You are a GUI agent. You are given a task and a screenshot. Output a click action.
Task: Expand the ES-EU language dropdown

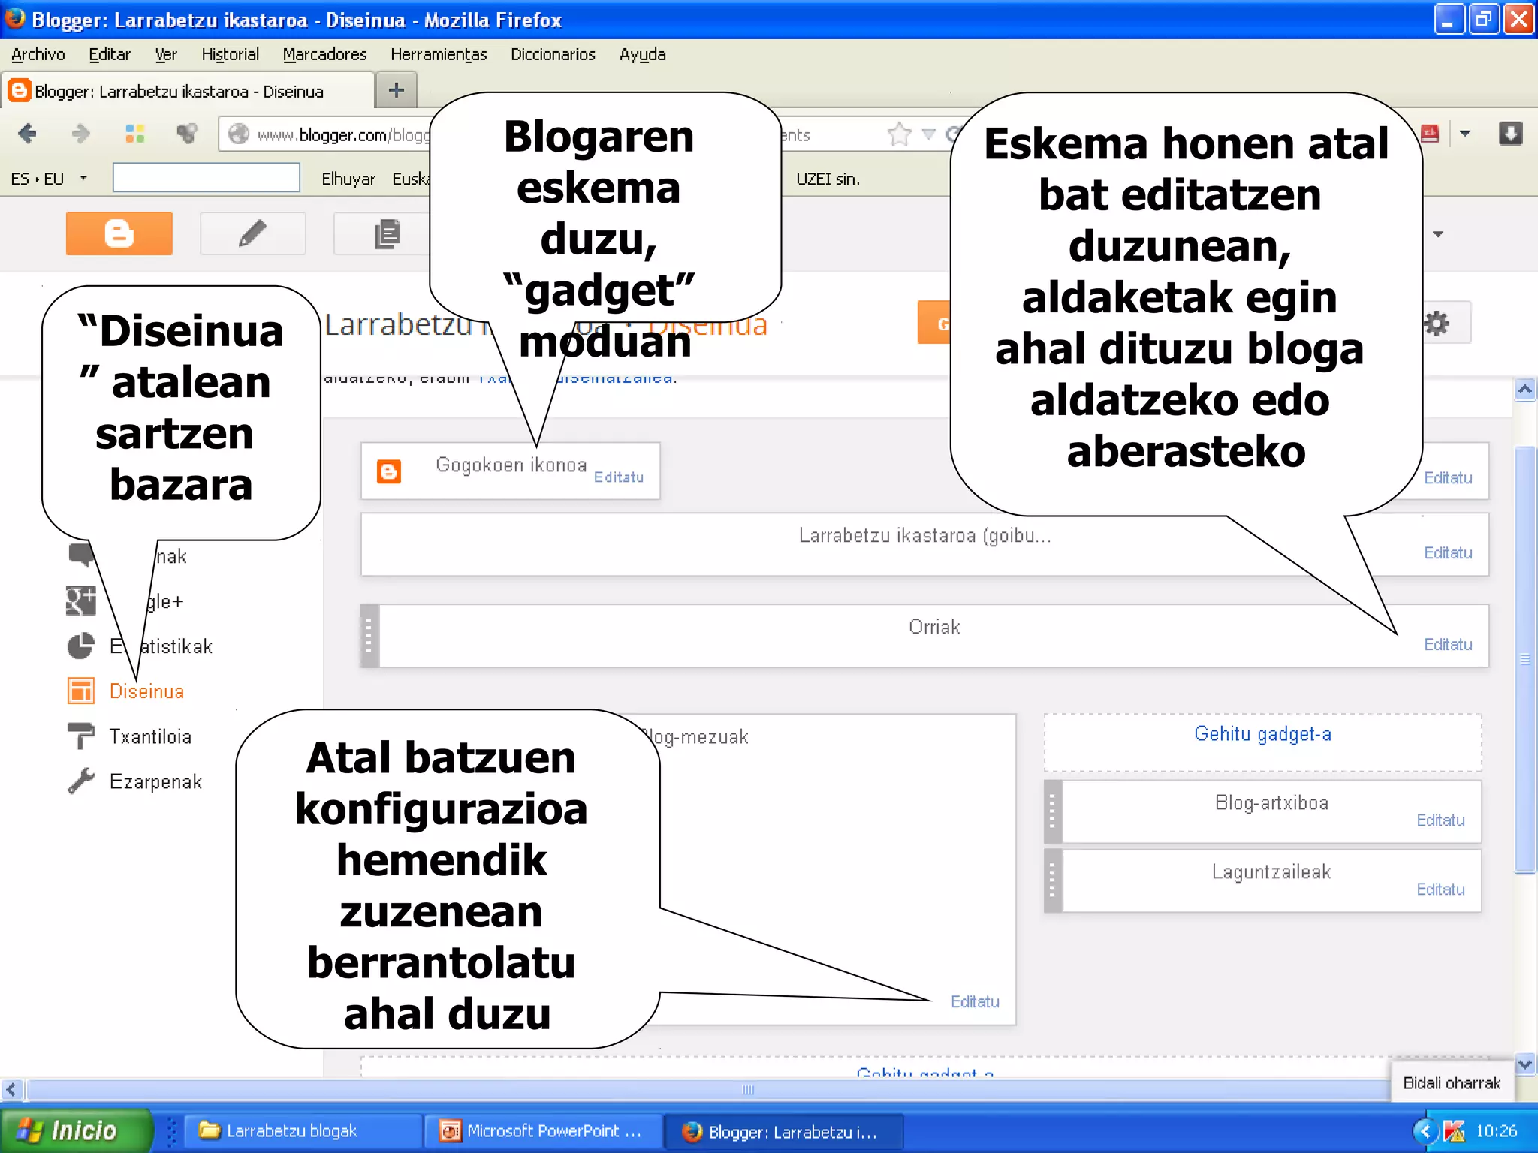tap(83, 179)
